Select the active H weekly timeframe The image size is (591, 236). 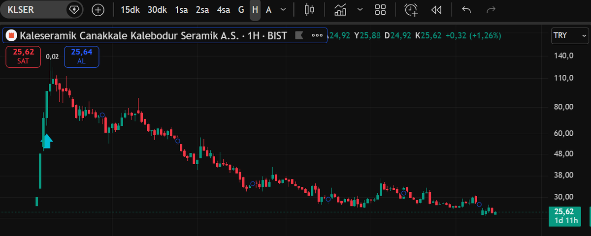click(255, 9)
